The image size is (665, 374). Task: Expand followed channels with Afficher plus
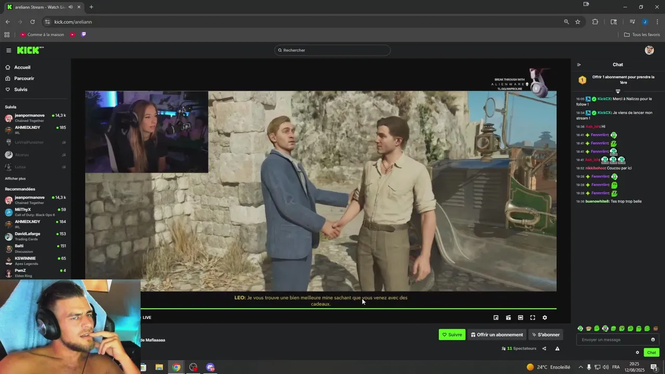click(15, 178)
